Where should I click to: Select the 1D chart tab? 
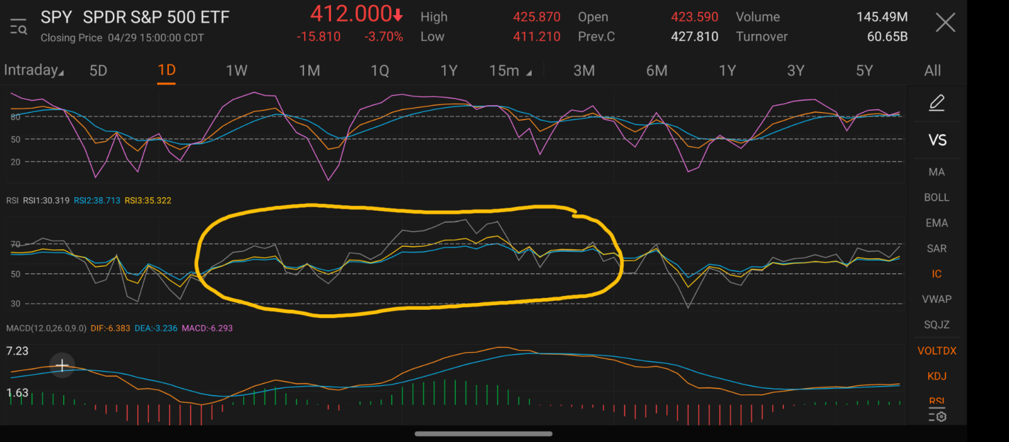pos(166,70)
